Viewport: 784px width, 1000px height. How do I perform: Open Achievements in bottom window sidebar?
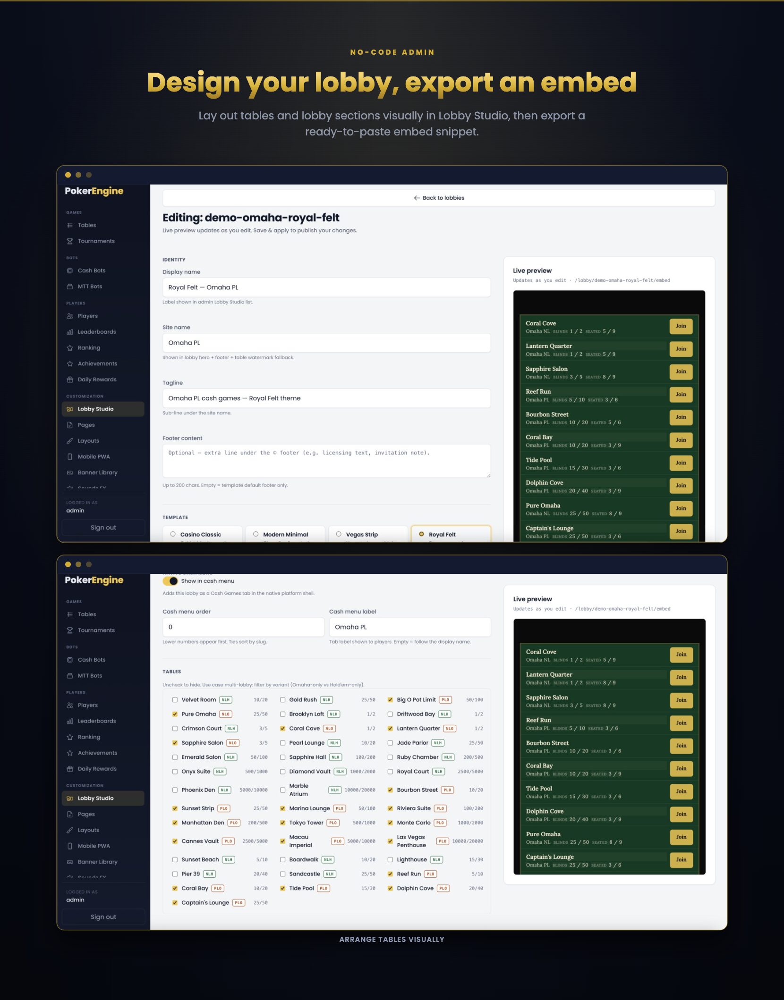[103, 753]
